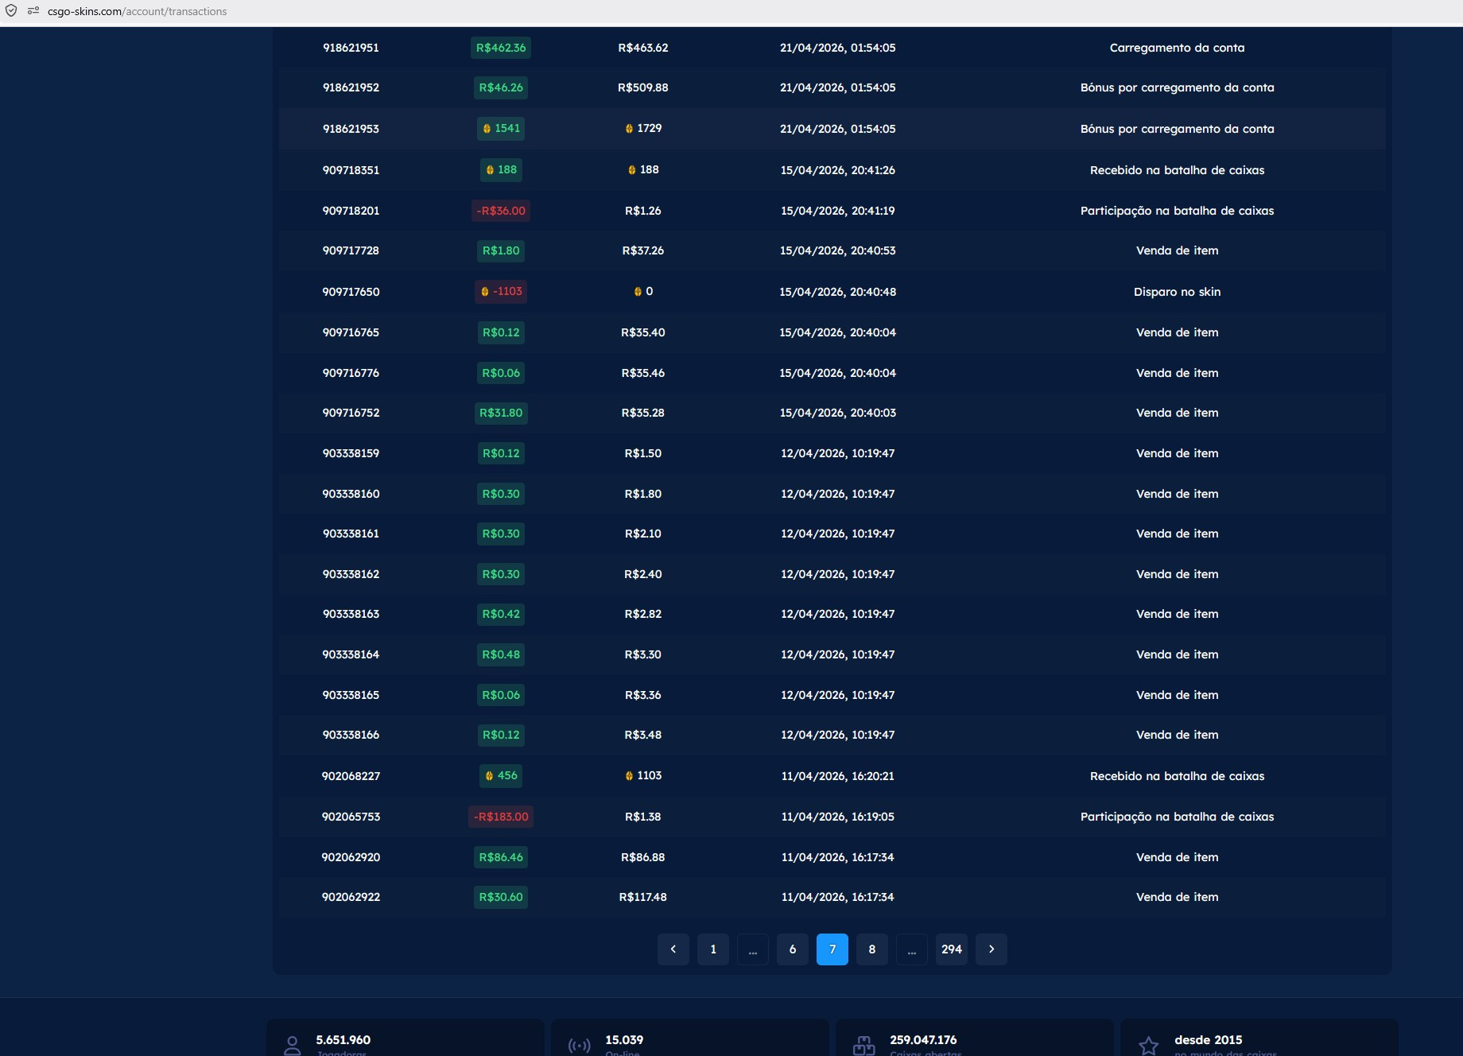Click amount badge R$462.36
The image size is (1463, 1056).
click(x=501, y=48)
